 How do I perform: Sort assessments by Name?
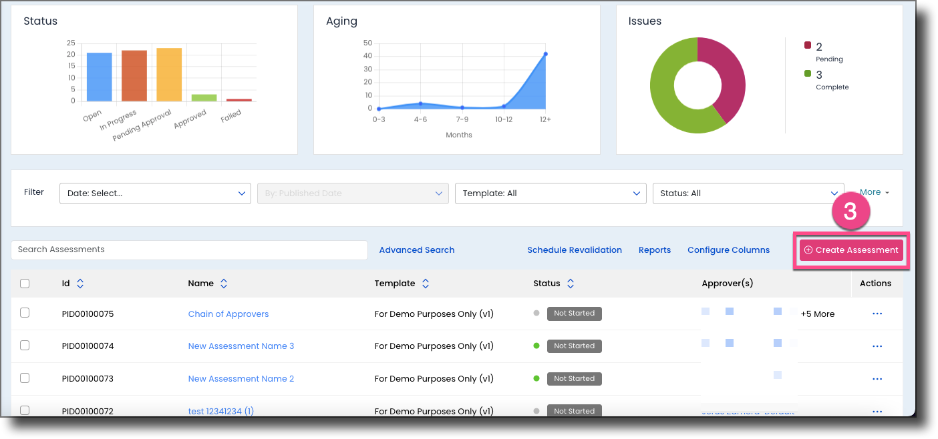[223, 283]
